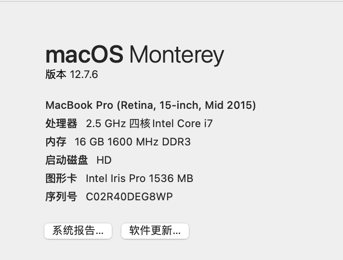Click the 四核 (quad-core) text
Viewport: 343px width, 260px height.
140,124
